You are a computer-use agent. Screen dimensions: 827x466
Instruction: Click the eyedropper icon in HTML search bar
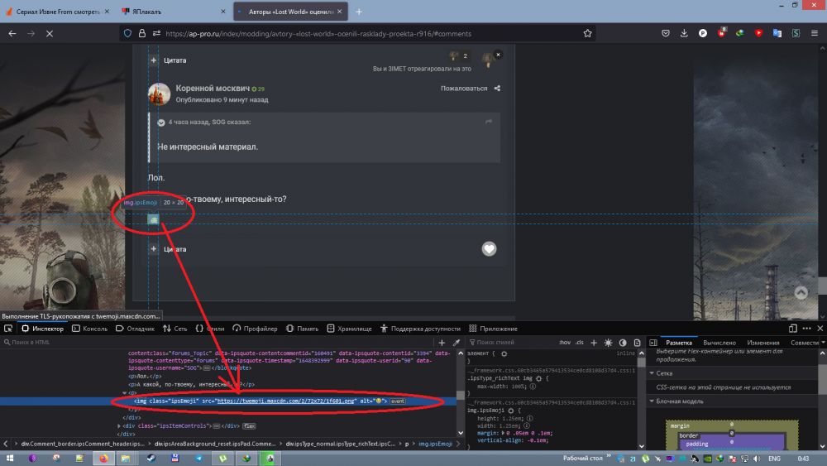[456, 343]
